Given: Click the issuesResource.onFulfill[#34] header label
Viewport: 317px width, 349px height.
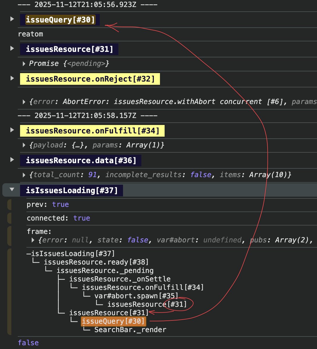Looking at the screenshot, I should pyautogui.click(x=92, y=131).
